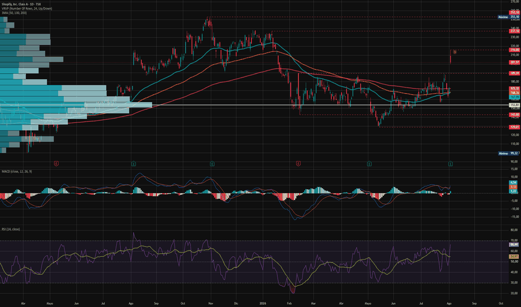
Task: Click the teal 4,54 MACD value label
Action: (x=513, y=183)
